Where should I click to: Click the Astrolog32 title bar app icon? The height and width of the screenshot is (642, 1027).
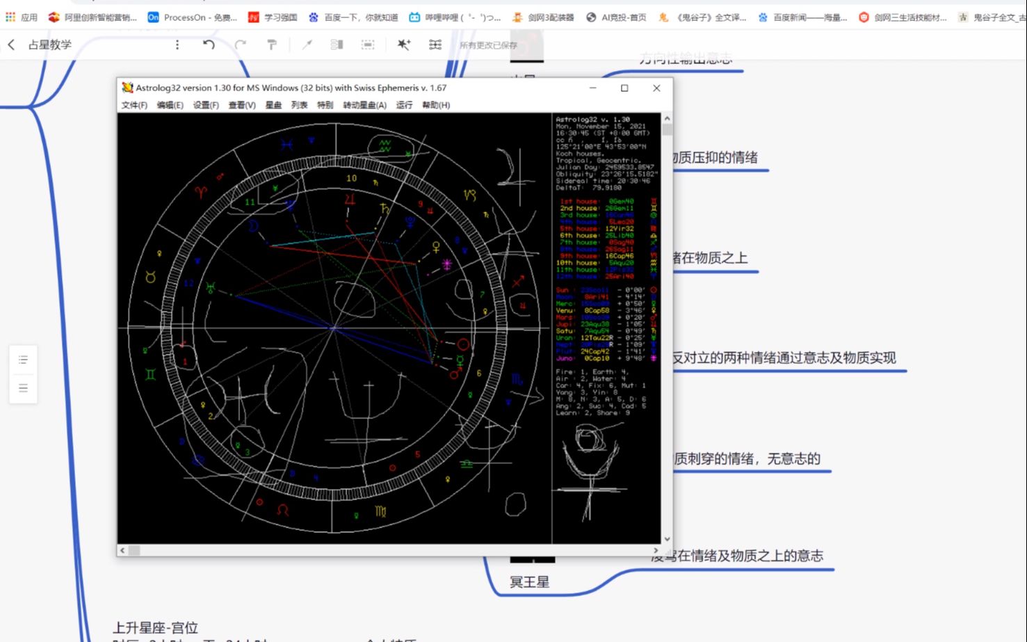coord(127,88)
